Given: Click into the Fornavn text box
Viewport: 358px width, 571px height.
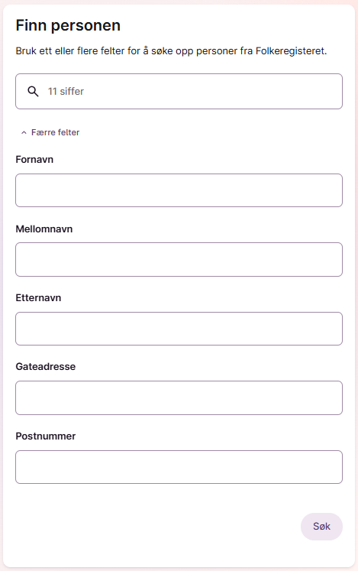Looking at the screenshot, I should pos(179,190).
